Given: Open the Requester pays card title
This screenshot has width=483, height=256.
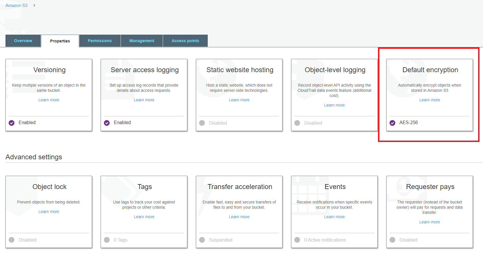Looking at the screenshot, I should 430,187.
